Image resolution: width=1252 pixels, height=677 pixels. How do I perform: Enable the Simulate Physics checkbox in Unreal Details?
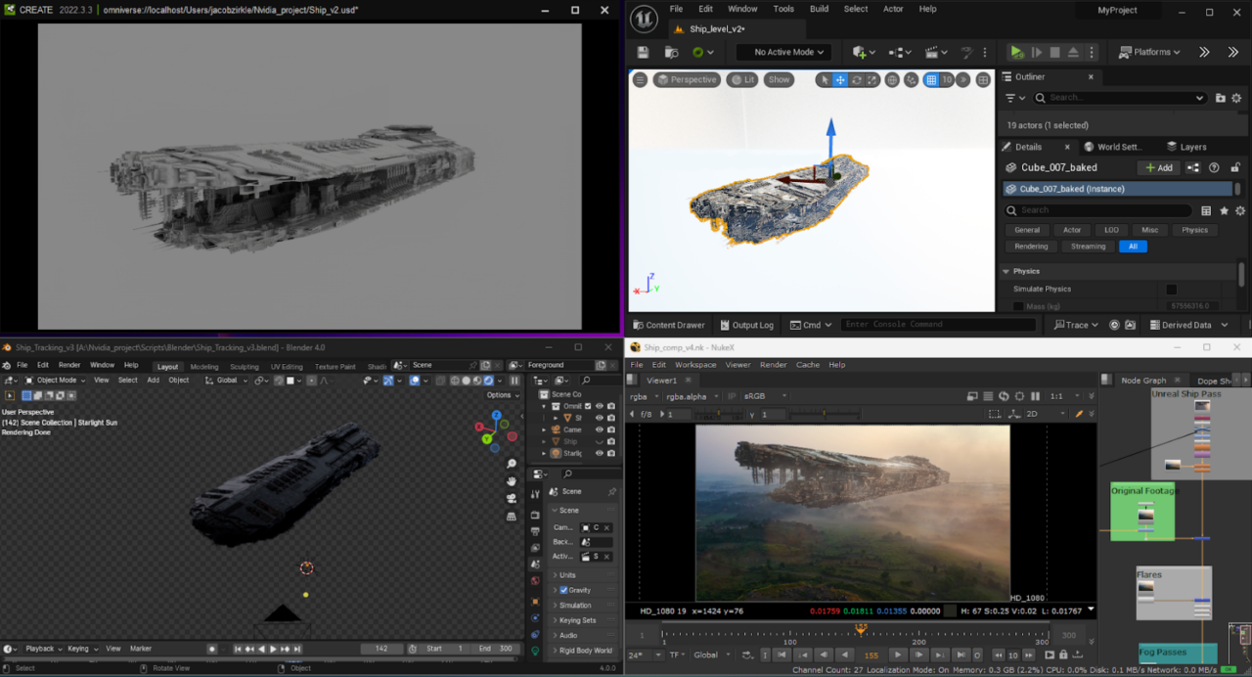pos(1171,289)
